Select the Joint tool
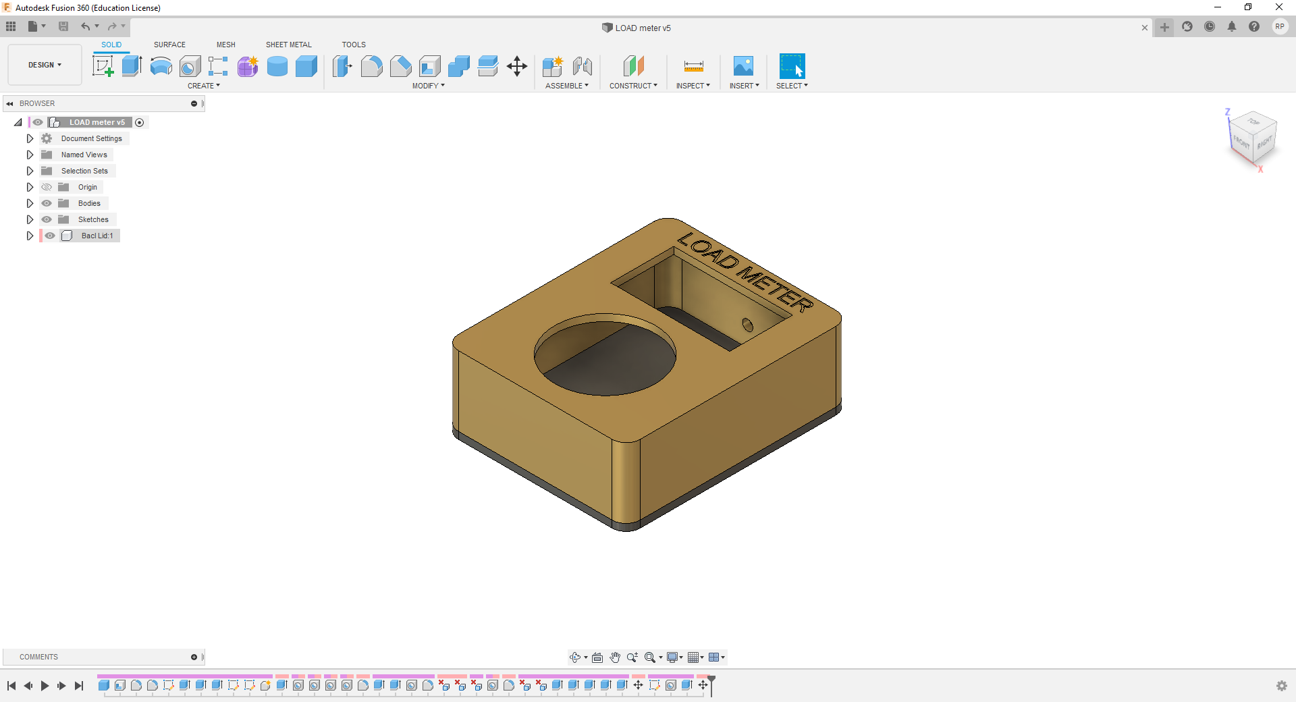Viewport: 1296px width, 702px height. [583, 66]
